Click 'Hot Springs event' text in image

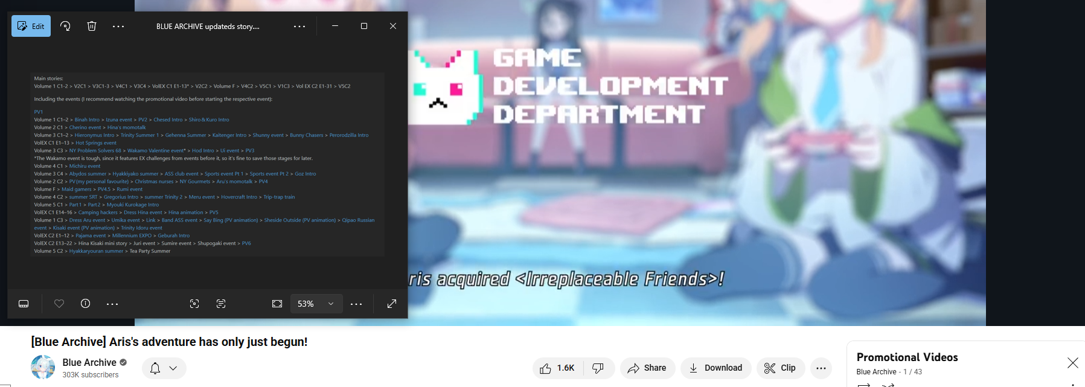coord(96,143)
